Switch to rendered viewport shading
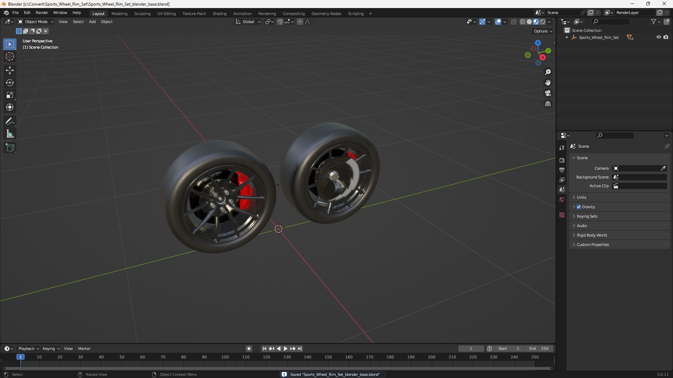 click(x=543, y=22)
